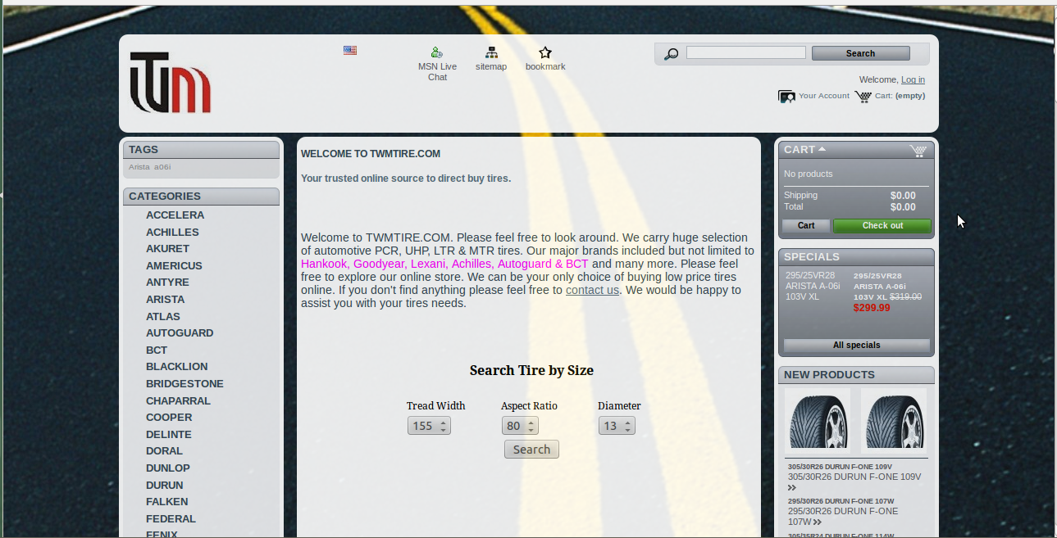Open special 295/25VR28 ARISTA A-06i 103V XL

tap(813, 286)
